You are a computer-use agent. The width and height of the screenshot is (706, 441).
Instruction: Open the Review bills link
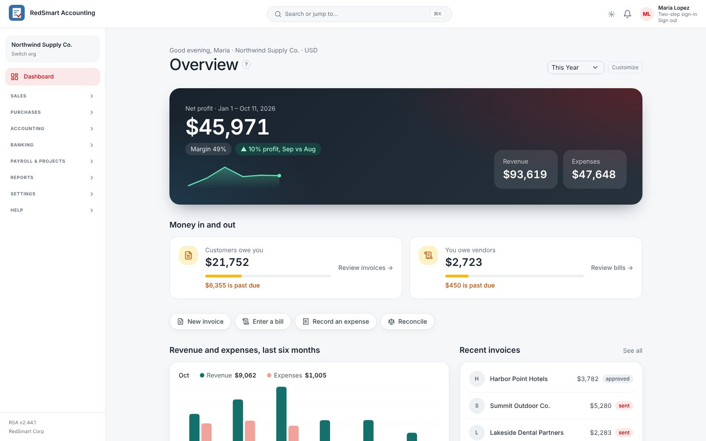coord(612,268)
